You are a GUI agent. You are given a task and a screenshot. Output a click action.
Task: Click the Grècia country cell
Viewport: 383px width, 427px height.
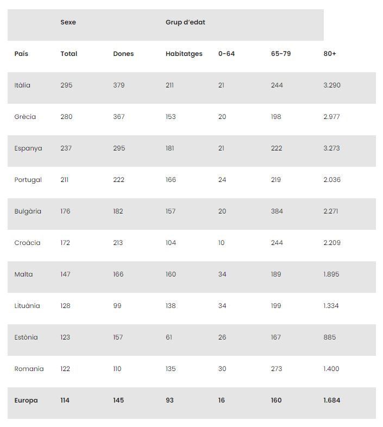pyautogui.click(x=25, y=117)
